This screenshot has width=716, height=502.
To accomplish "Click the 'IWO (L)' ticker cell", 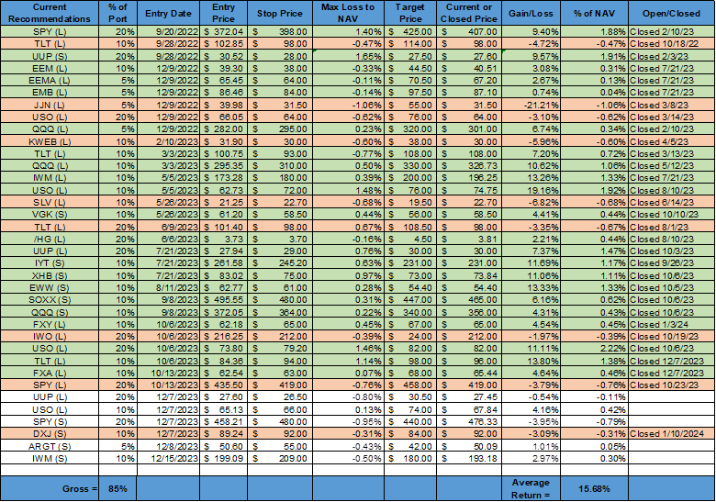I will [x=50, y=336].
